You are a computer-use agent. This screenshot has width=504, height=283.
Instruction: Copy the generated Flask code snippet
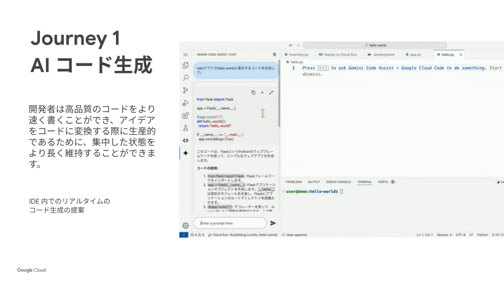tap(253, 92)
